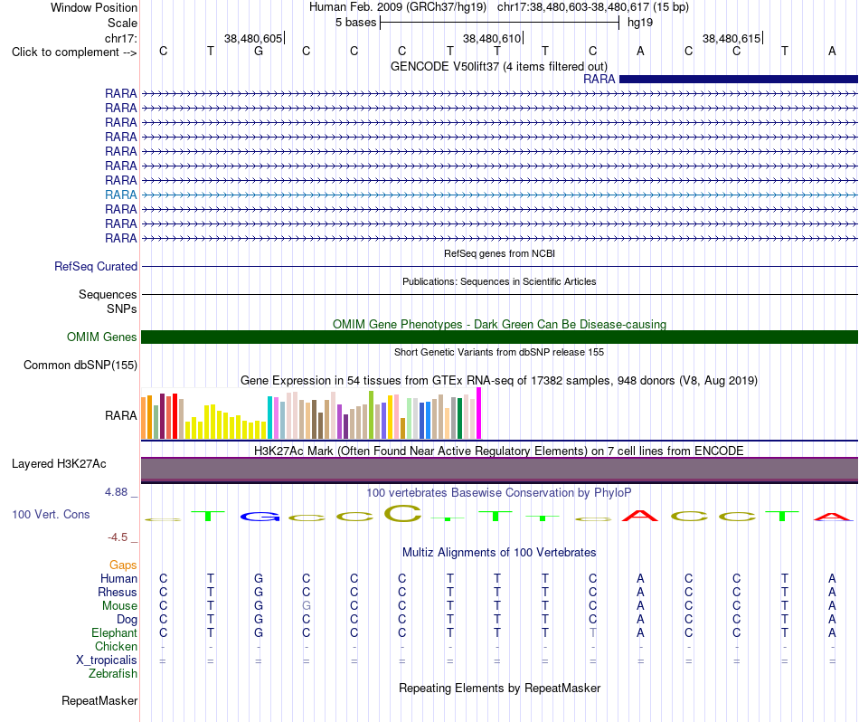This screenshot has height=722, width=859.
Task: Click position text 'chr17:38,480,603-38,480,617 (15 bp)'
Action: coord(593,7)
